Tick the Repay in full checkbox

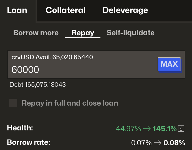(13, 103)
